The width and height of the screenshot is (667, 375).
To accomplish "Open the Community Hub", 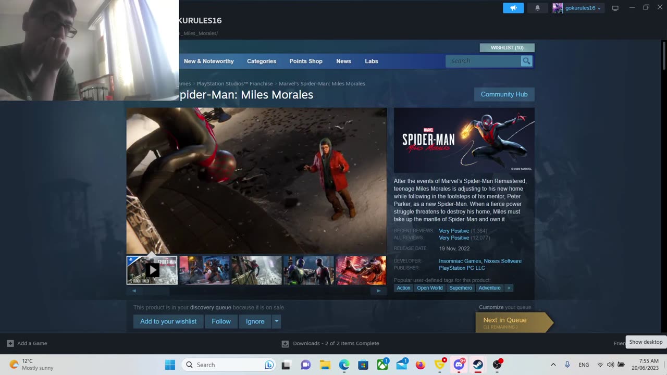I will click(504, 94).
